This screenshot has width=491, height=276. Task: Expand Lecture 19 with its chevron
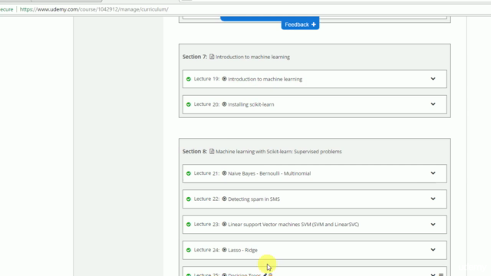click(433, 79)
